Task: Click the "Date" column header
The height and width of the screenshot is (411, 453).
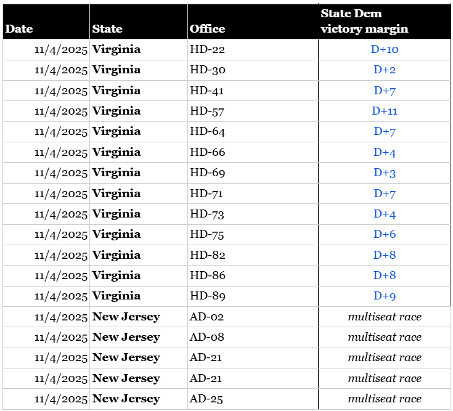Action: point(19,29)
